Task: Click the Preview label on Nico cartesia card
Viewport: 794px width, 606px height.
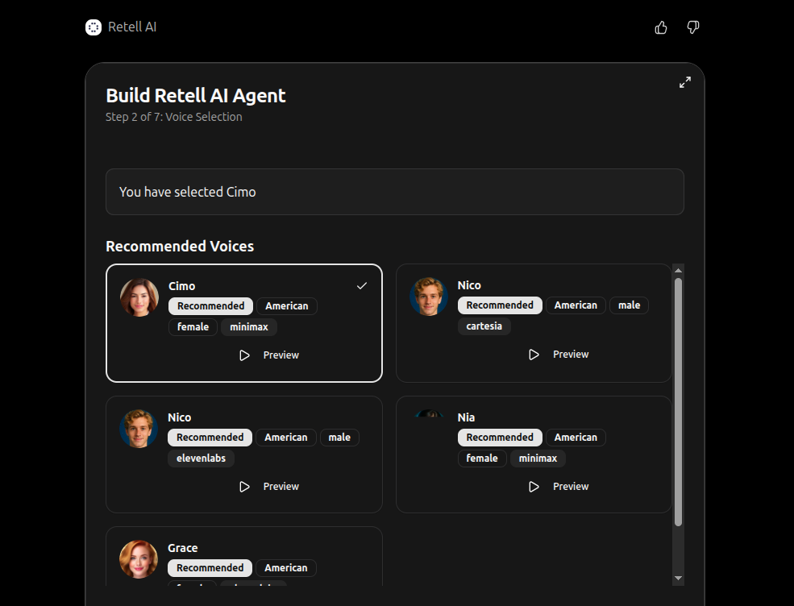Action: pyautogui.click(x=571, y=355)
